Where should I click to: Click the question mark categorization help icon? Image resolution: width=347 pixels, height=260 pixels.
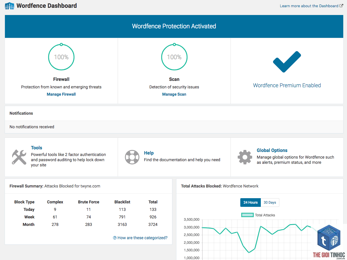pyautogui.click(x=115, y=238)
